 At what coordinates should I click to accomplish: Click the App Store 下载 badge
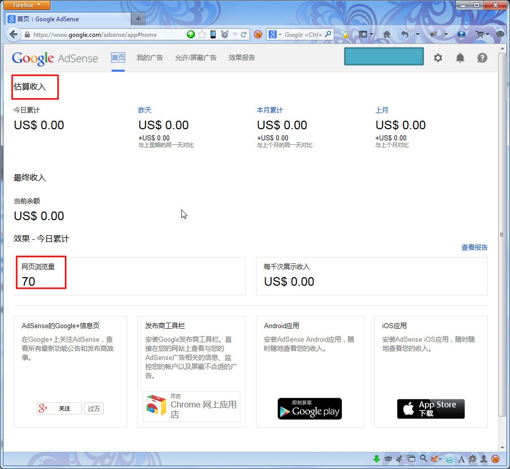pyautogui.click(x=431, y=409)
